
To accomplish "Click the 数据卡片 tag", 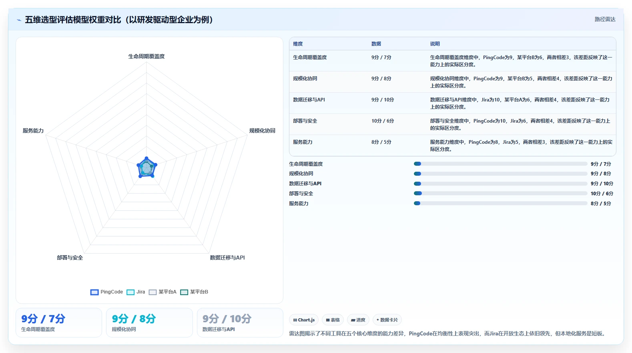I will 387,320.
